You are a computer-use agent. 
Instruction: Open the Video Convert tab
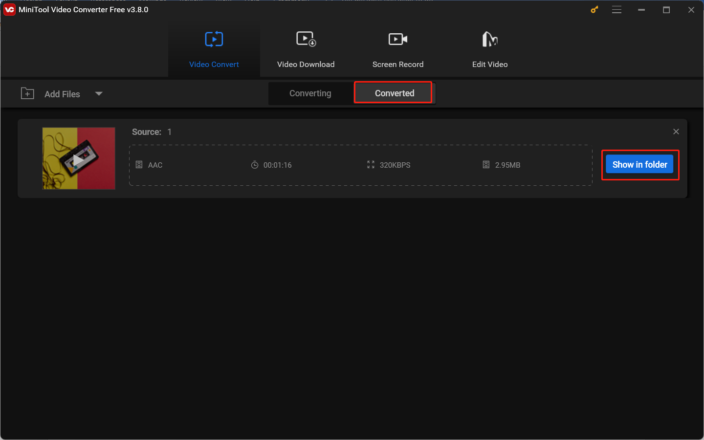214,49
